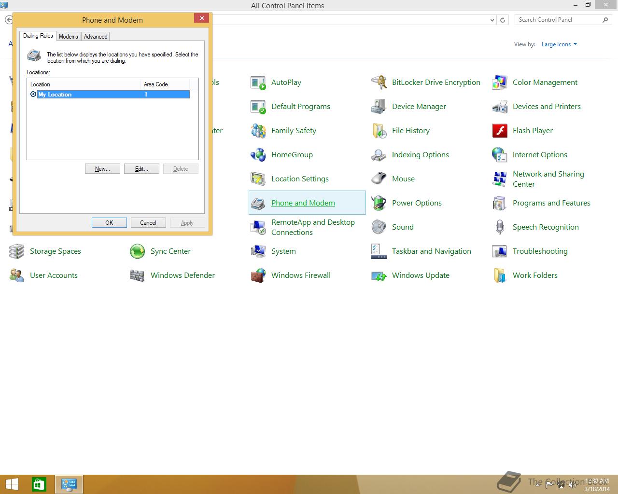
Task: Open the Work Folders icon
Action: pos(500,275)
